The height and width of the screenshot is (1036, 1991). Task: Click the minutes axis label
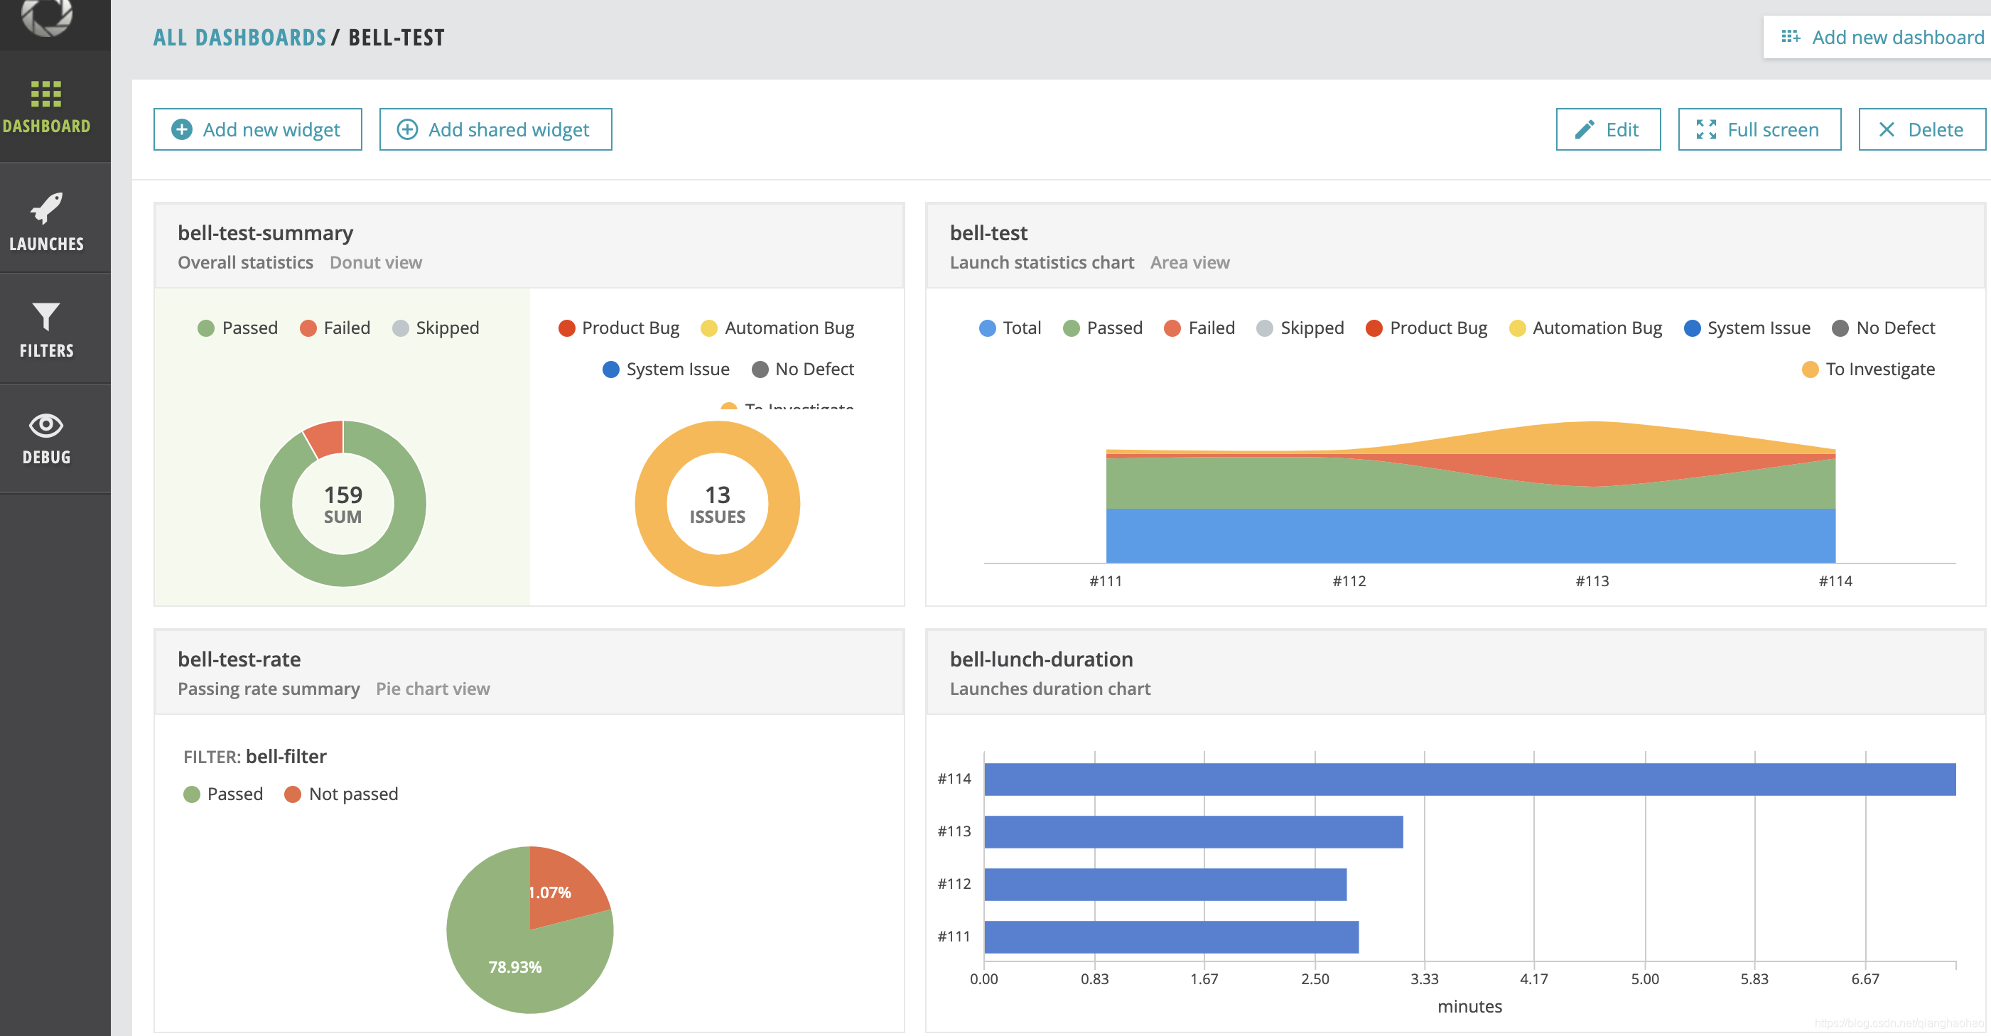point(1469,1006)
